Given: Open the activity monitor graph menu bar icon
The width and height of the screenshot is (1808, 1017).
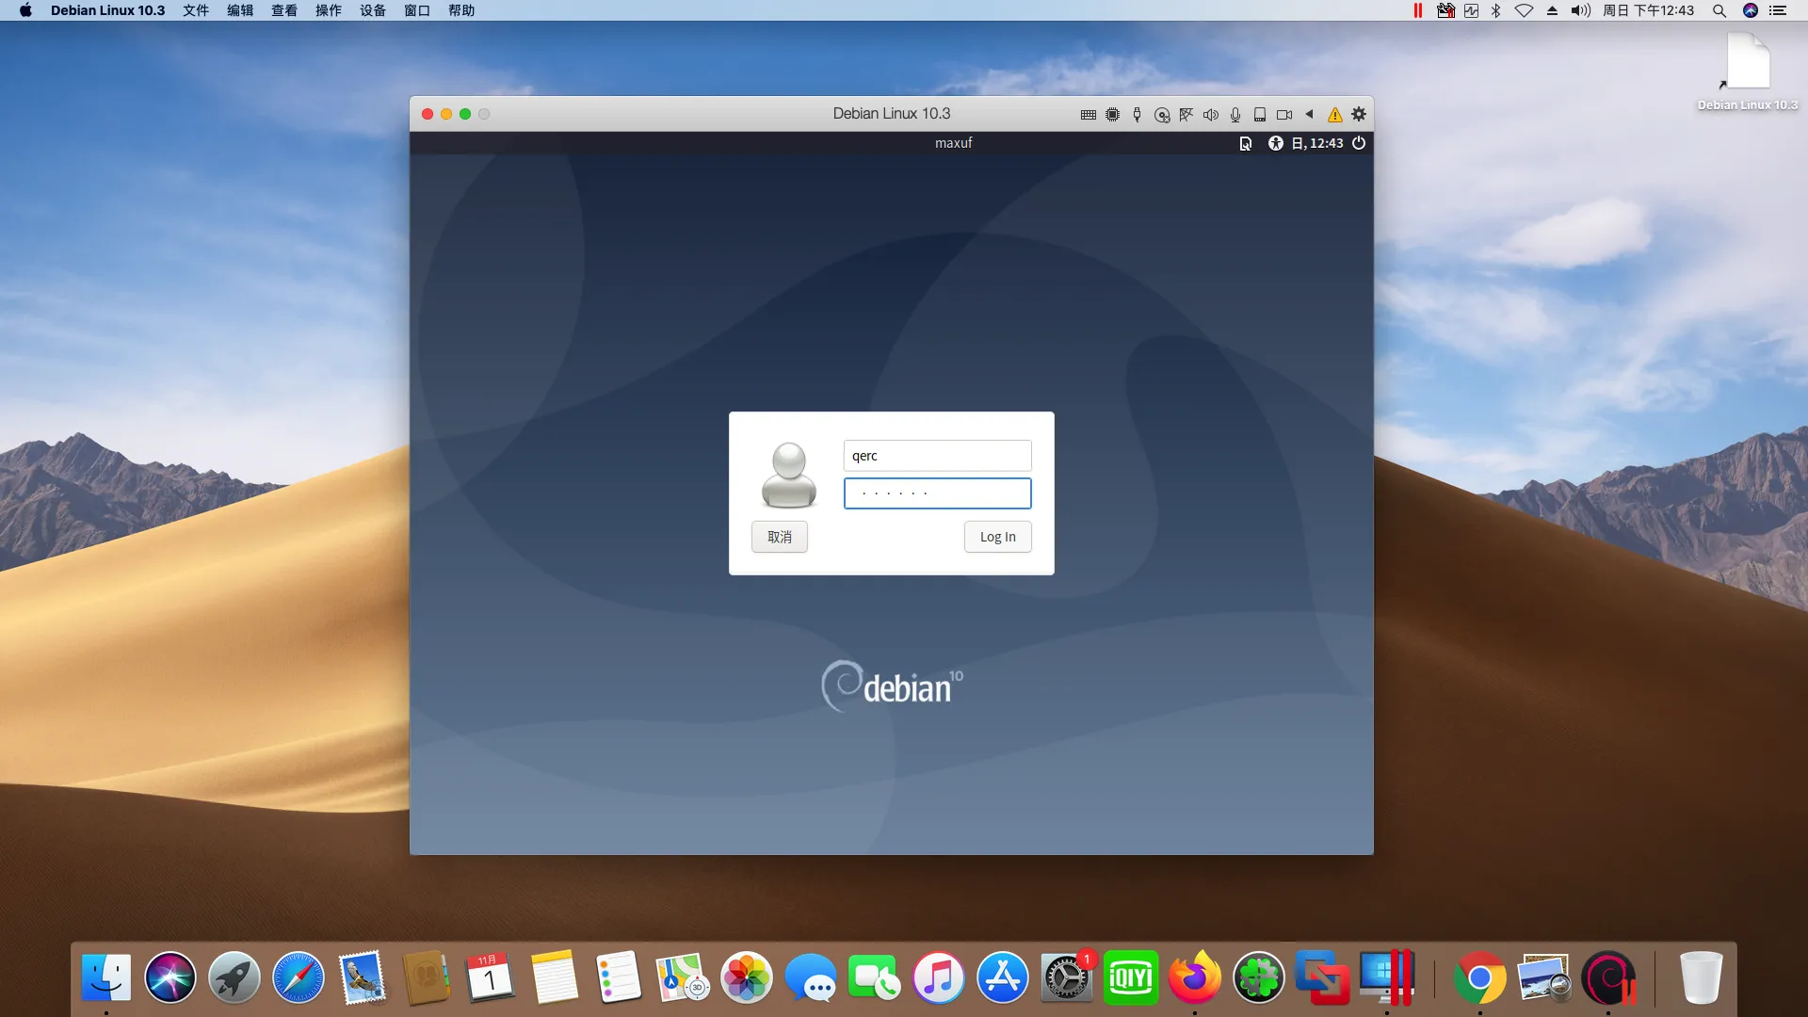Looking at the screenshot, I should click(x=1471, y=10).
